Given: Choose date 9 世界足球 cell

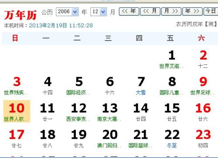Looking at the screenshot, I should point(203,86).
